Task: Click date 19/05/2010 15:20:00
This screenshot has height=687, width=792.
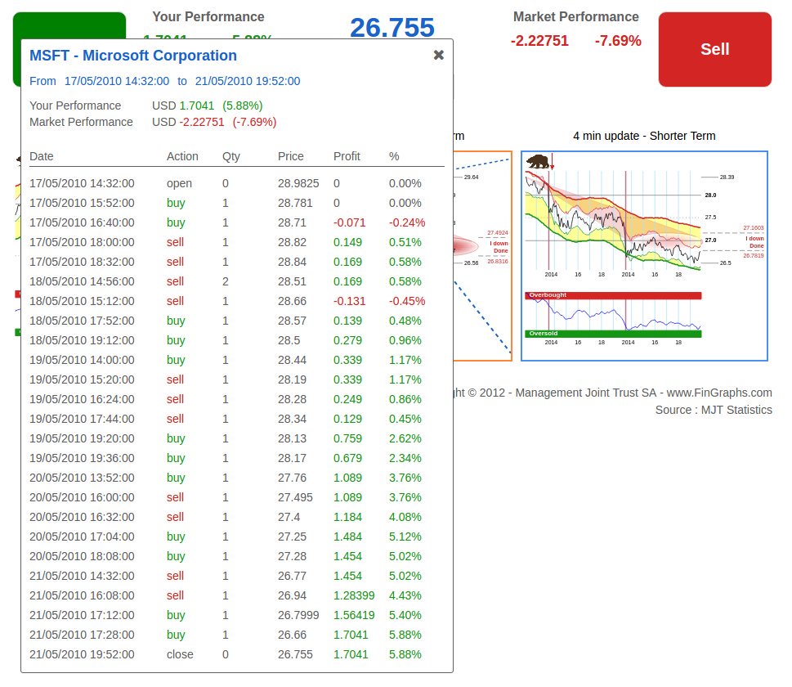Action: coord(82,379)
